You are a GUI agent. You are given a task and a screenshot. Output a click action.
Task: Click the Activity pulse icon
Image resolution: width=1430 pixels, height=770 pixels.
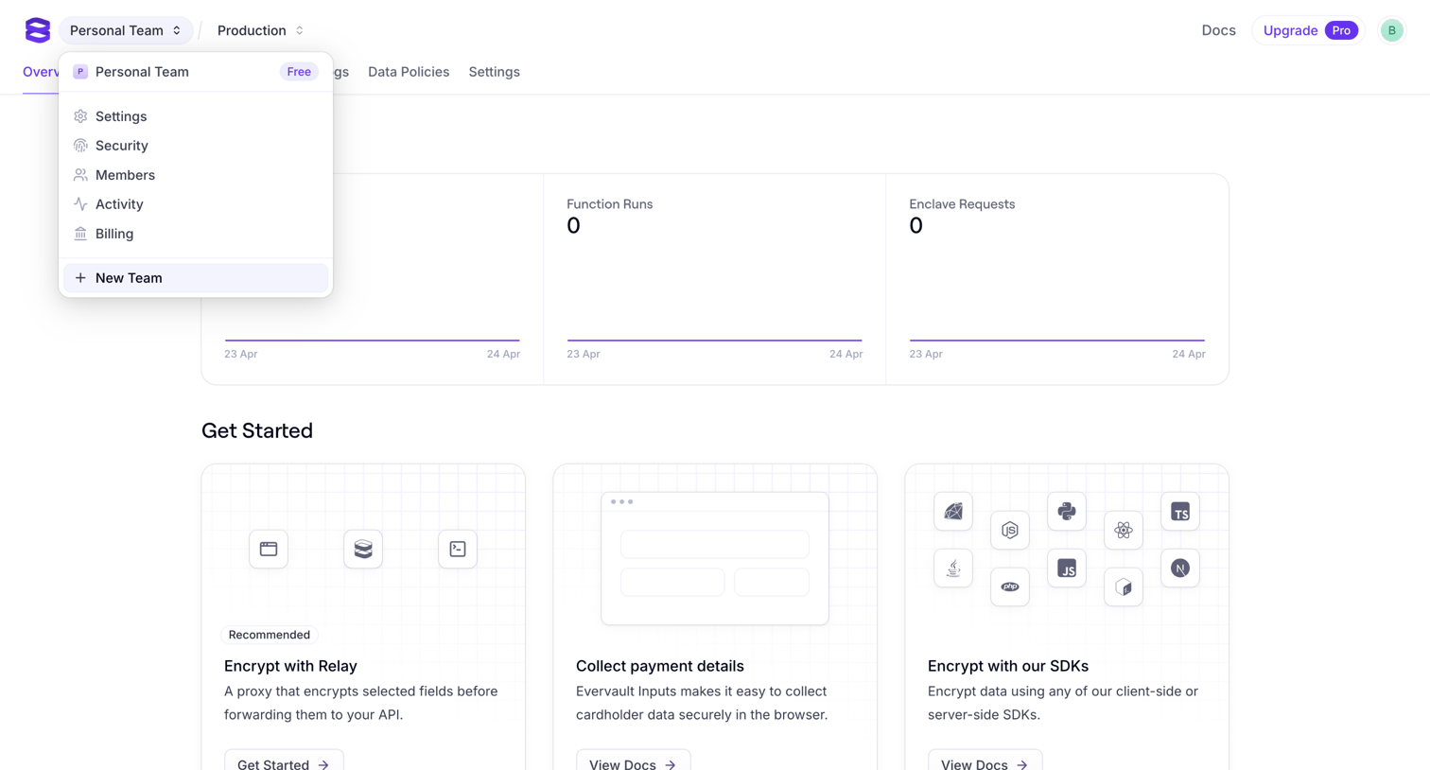coord(80,204)
